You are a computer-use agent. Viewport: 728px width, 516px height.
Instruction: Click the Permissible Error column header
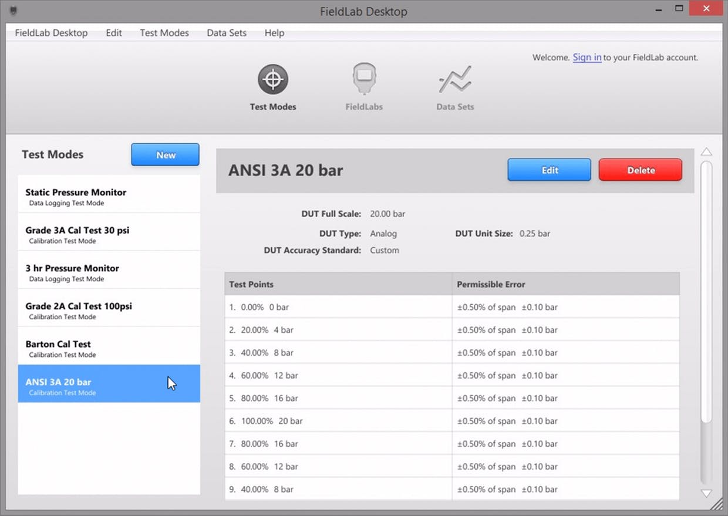click(x=566, y=284)
